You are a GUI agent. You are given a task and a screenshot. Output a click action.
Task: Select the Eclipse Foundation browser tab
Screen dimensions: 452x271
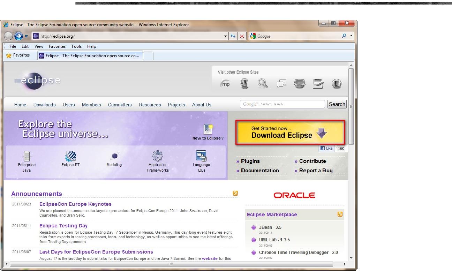[90, 56]
